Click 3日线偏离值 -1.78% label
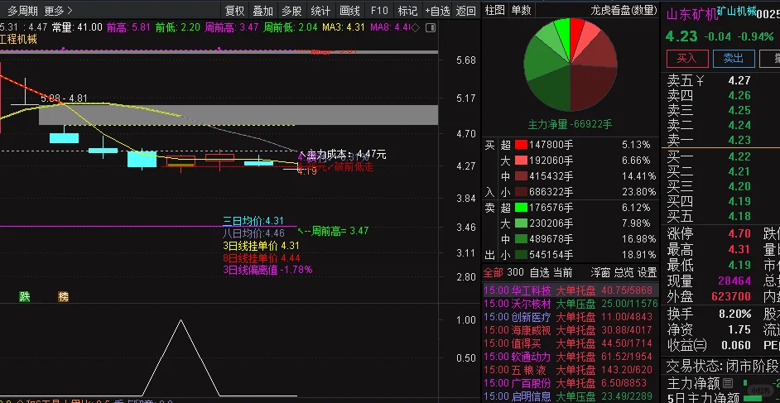The image size is (780, 403). [267, 270]
